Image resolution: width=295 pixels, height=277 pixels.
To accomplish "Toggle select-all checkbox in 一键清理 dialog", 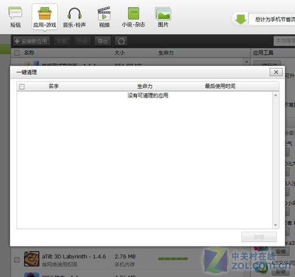I will pos(22,87).
